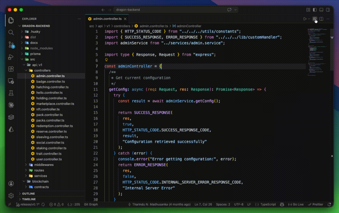Open the Manage gear menu

pyautogui.click(x=11, y=196)
